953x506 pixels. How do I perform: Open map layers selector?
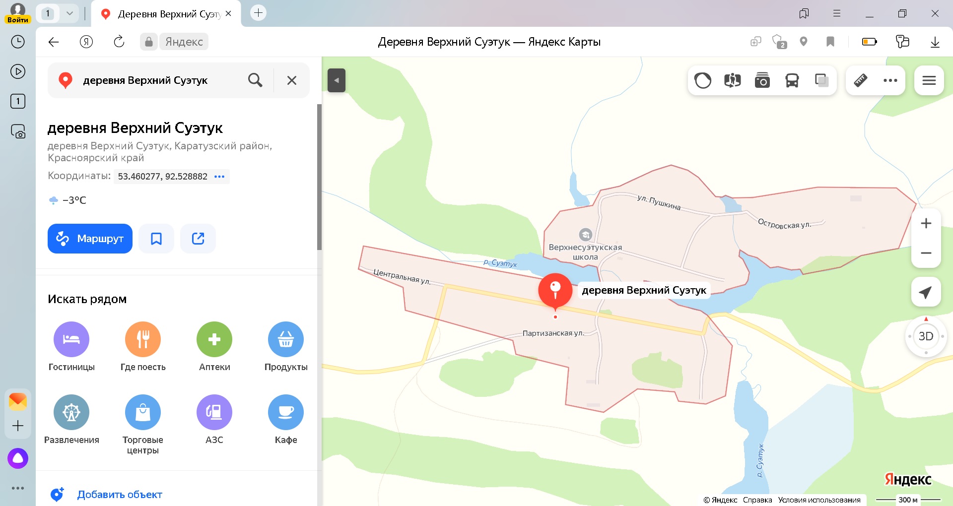822,80
